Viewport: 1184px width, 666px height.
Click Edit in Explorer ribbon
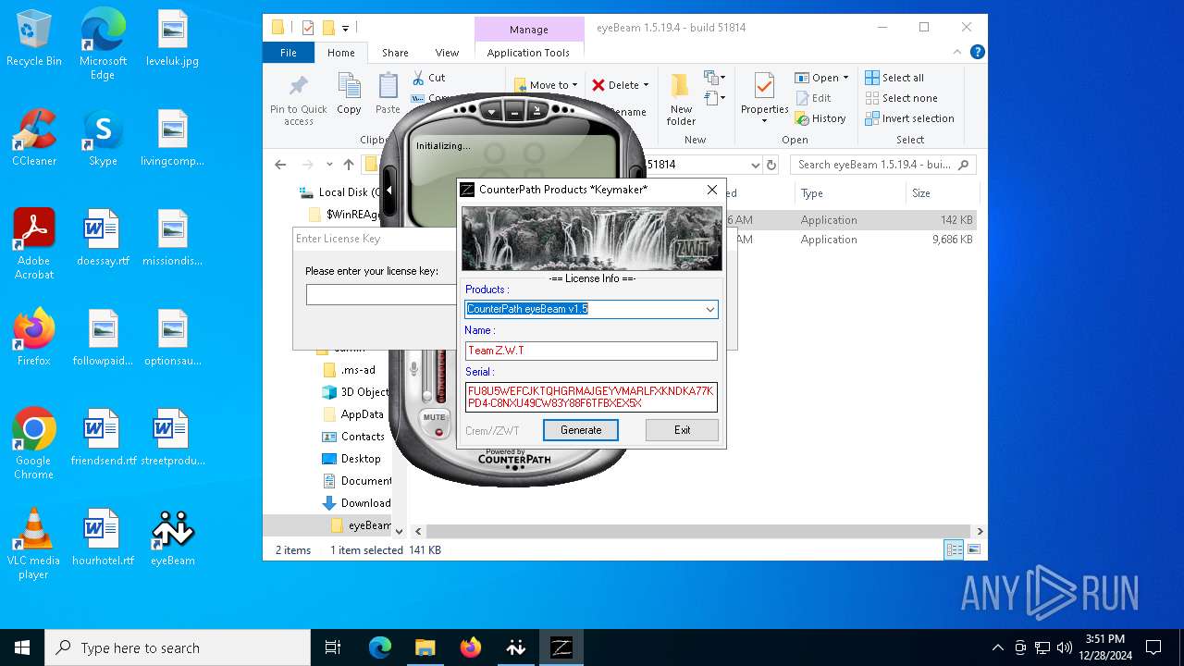[x=812, y=98]
